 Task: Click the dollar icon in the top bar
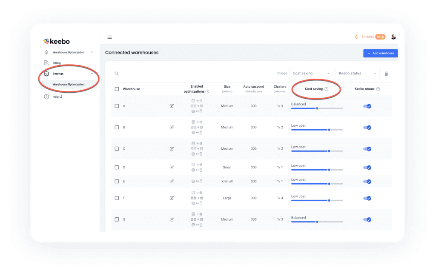(357, 37)
